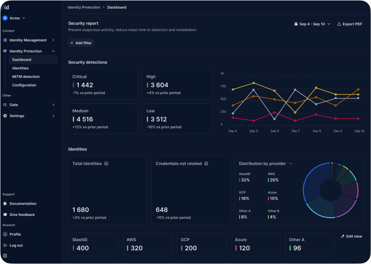Image resolution: width=371 pixels, height=264 pixels.
Task: Click the Identity Management icon
Action: [x=5, y=40]
